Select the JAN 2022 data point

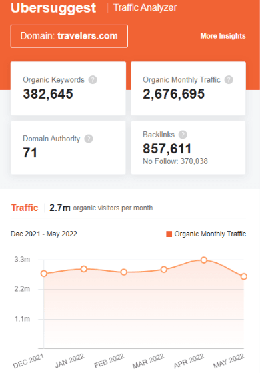coord(83,269)
